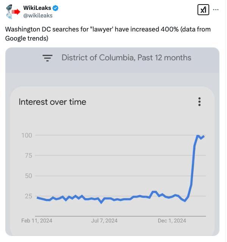Open the tweet's more options ellipsis
Image resolution: width=227 pixels, height=242 pixels.
coord(216,10)
